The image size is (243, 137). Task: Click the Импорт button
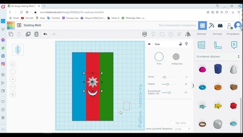coord(202,34)
